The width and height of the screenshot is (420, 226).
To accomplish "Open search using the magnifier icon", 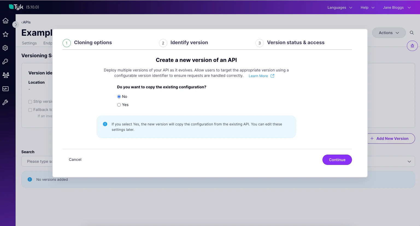I will (x=412, y=32).
